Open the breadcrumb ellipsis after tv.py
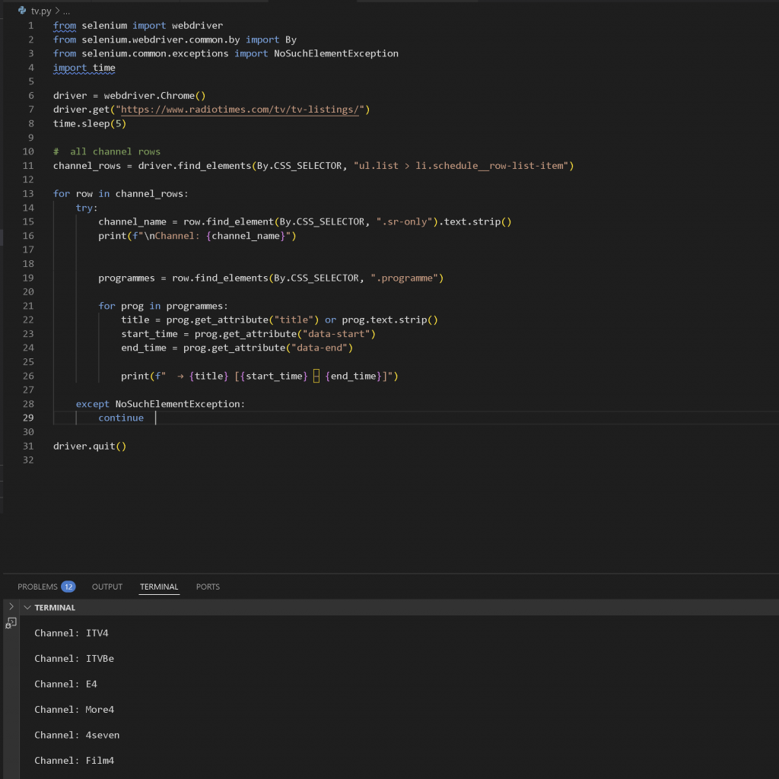The width and height of the screenshot is (779, 779). click(67, 11)
